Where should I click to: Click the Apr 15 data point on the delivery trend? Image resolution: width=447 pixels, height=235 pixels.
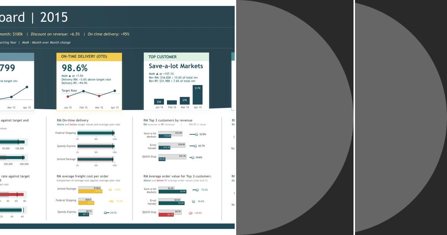(115, 90)
